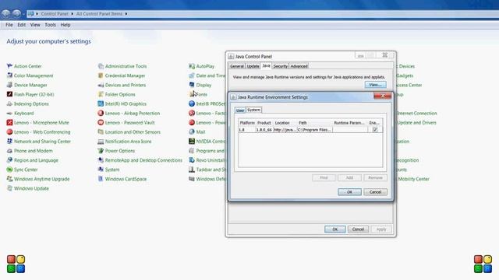Click Location and Other Sensors icon

click(101, 132)
